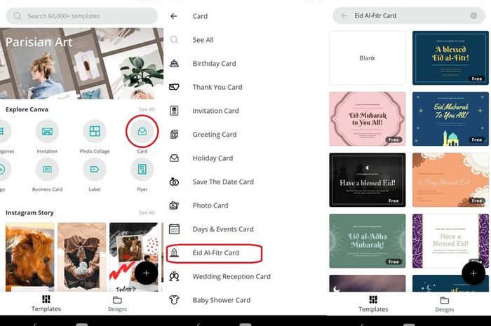
Task: Open the Templates tab on right screen
Action: [x=373, y=304]
